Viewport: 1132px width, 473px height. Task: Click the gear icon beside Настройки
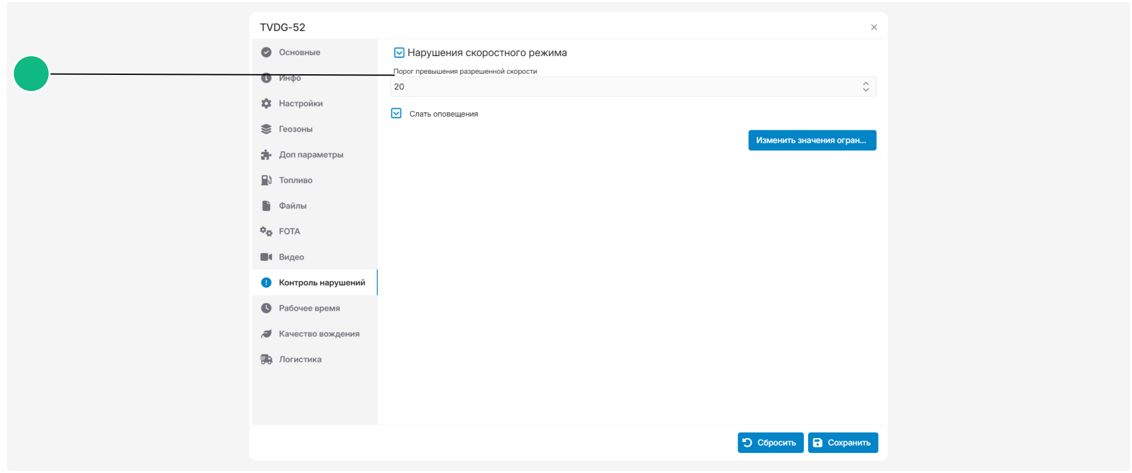tap(266, 104)
